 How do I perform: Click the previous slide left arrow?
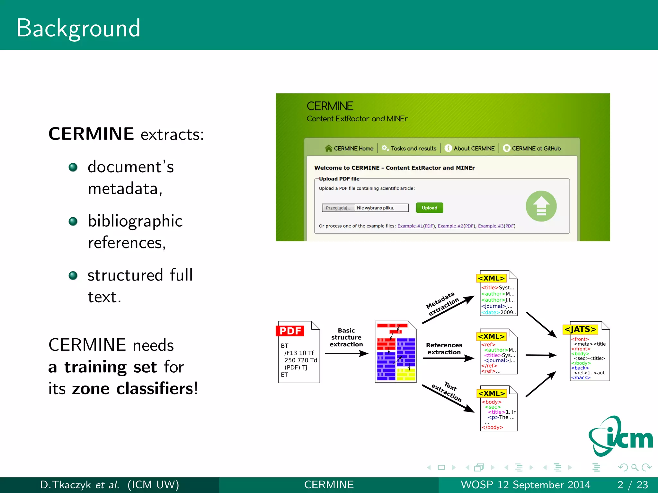[x=429, y=468]
